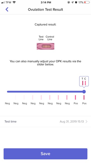Save the ovulation test result
Screen dimensions: 91x163
[x=45, y=154]
